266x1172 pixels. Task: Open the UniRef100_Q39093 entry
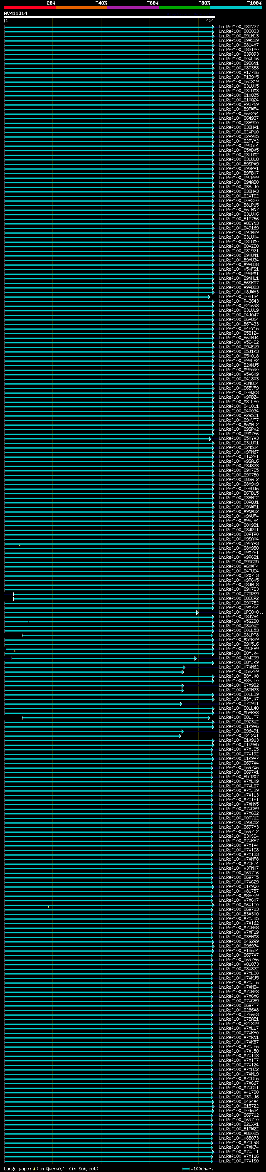[239, 54]
